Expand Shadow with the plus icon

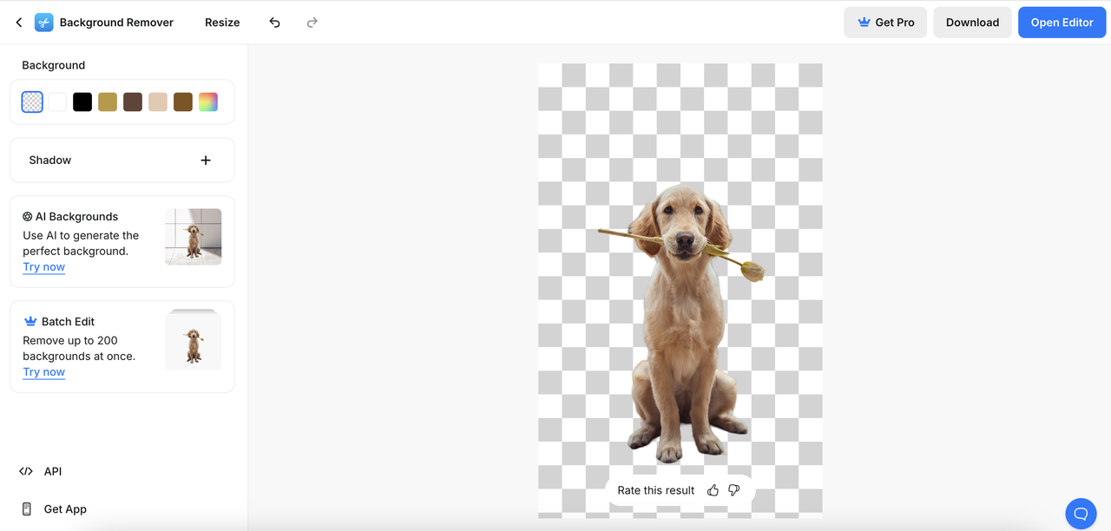[x=206, y=161]
